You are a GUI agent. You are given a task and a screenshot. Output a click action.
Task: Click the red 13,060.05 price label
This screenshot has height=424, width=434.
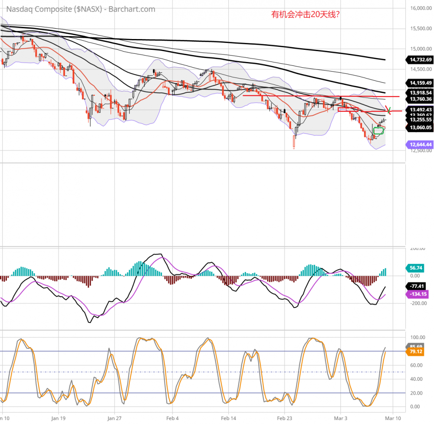[x=418, y=127]
